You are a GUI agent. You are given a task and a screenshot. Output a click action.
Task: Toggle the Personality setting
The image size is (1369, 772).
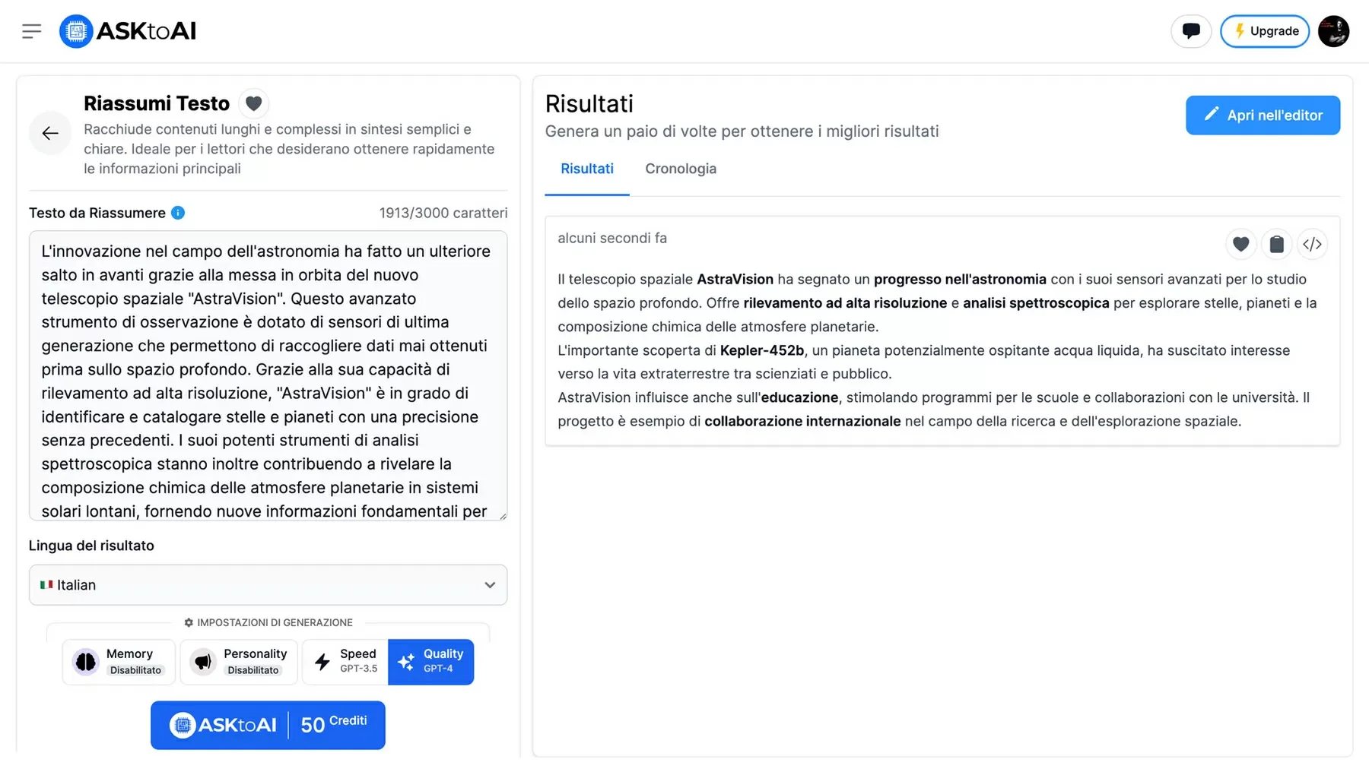coord(239,662)
